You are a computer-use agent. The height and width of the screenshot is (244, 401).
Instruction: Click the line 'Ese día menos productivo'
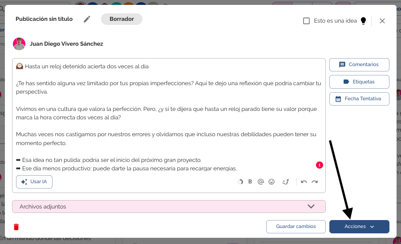click(126, 169)
